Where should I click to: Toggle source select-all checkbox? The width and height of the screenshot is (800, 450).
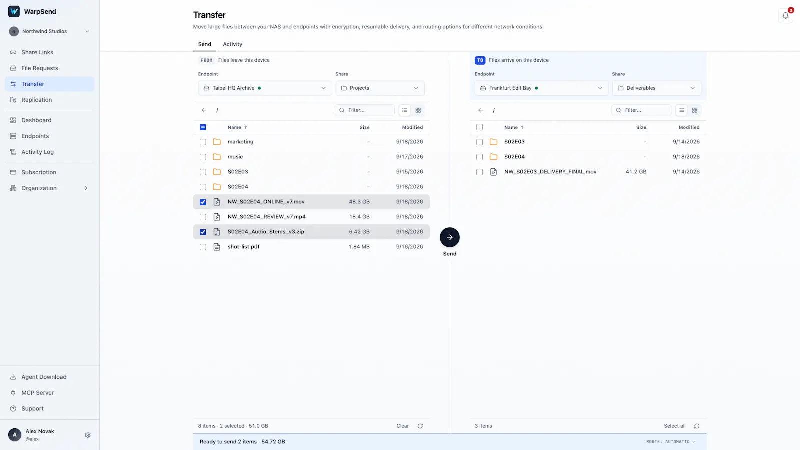point(203,127)
